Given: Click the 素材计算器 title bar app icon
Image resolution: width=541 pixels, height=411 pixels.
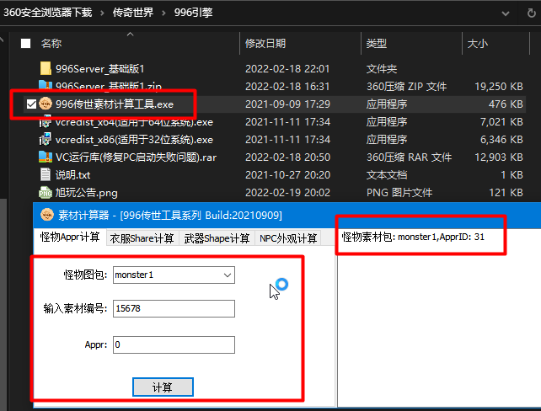Looking at the screenshot, I should [x=47, y=215].
